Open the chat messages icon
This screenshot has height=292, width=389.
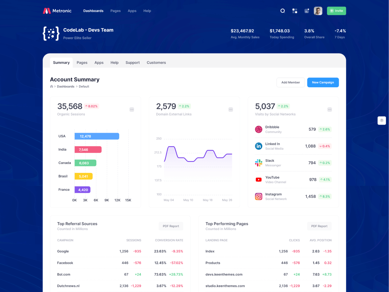(x=307, y=11)
